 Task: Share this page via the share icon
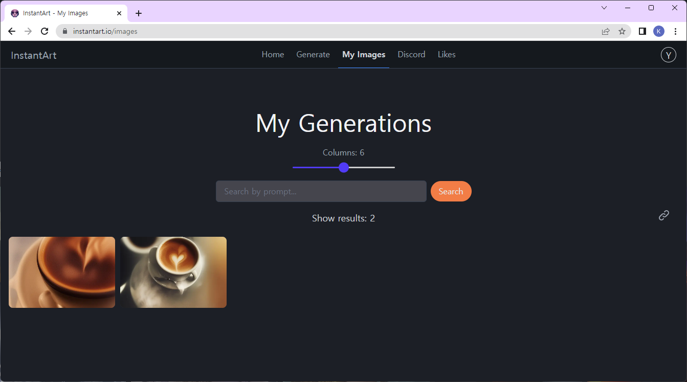coord(606,31)
